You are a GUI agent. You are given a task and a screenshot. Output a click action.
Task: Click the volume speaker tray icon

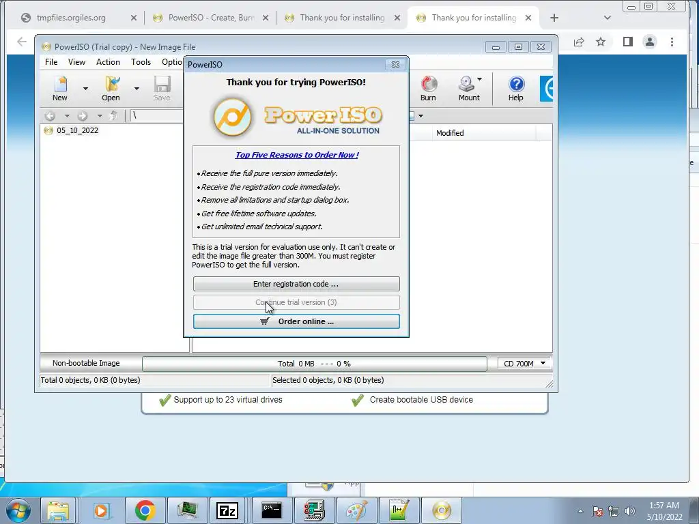tap(630, 511)
